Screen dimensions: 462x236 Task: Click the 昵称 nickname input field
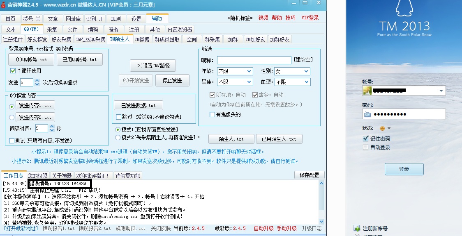click(x=254, y=60)
